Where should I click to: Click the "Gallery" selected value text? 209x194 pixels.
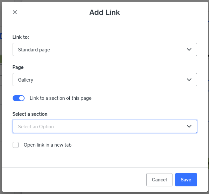point(26,80)
